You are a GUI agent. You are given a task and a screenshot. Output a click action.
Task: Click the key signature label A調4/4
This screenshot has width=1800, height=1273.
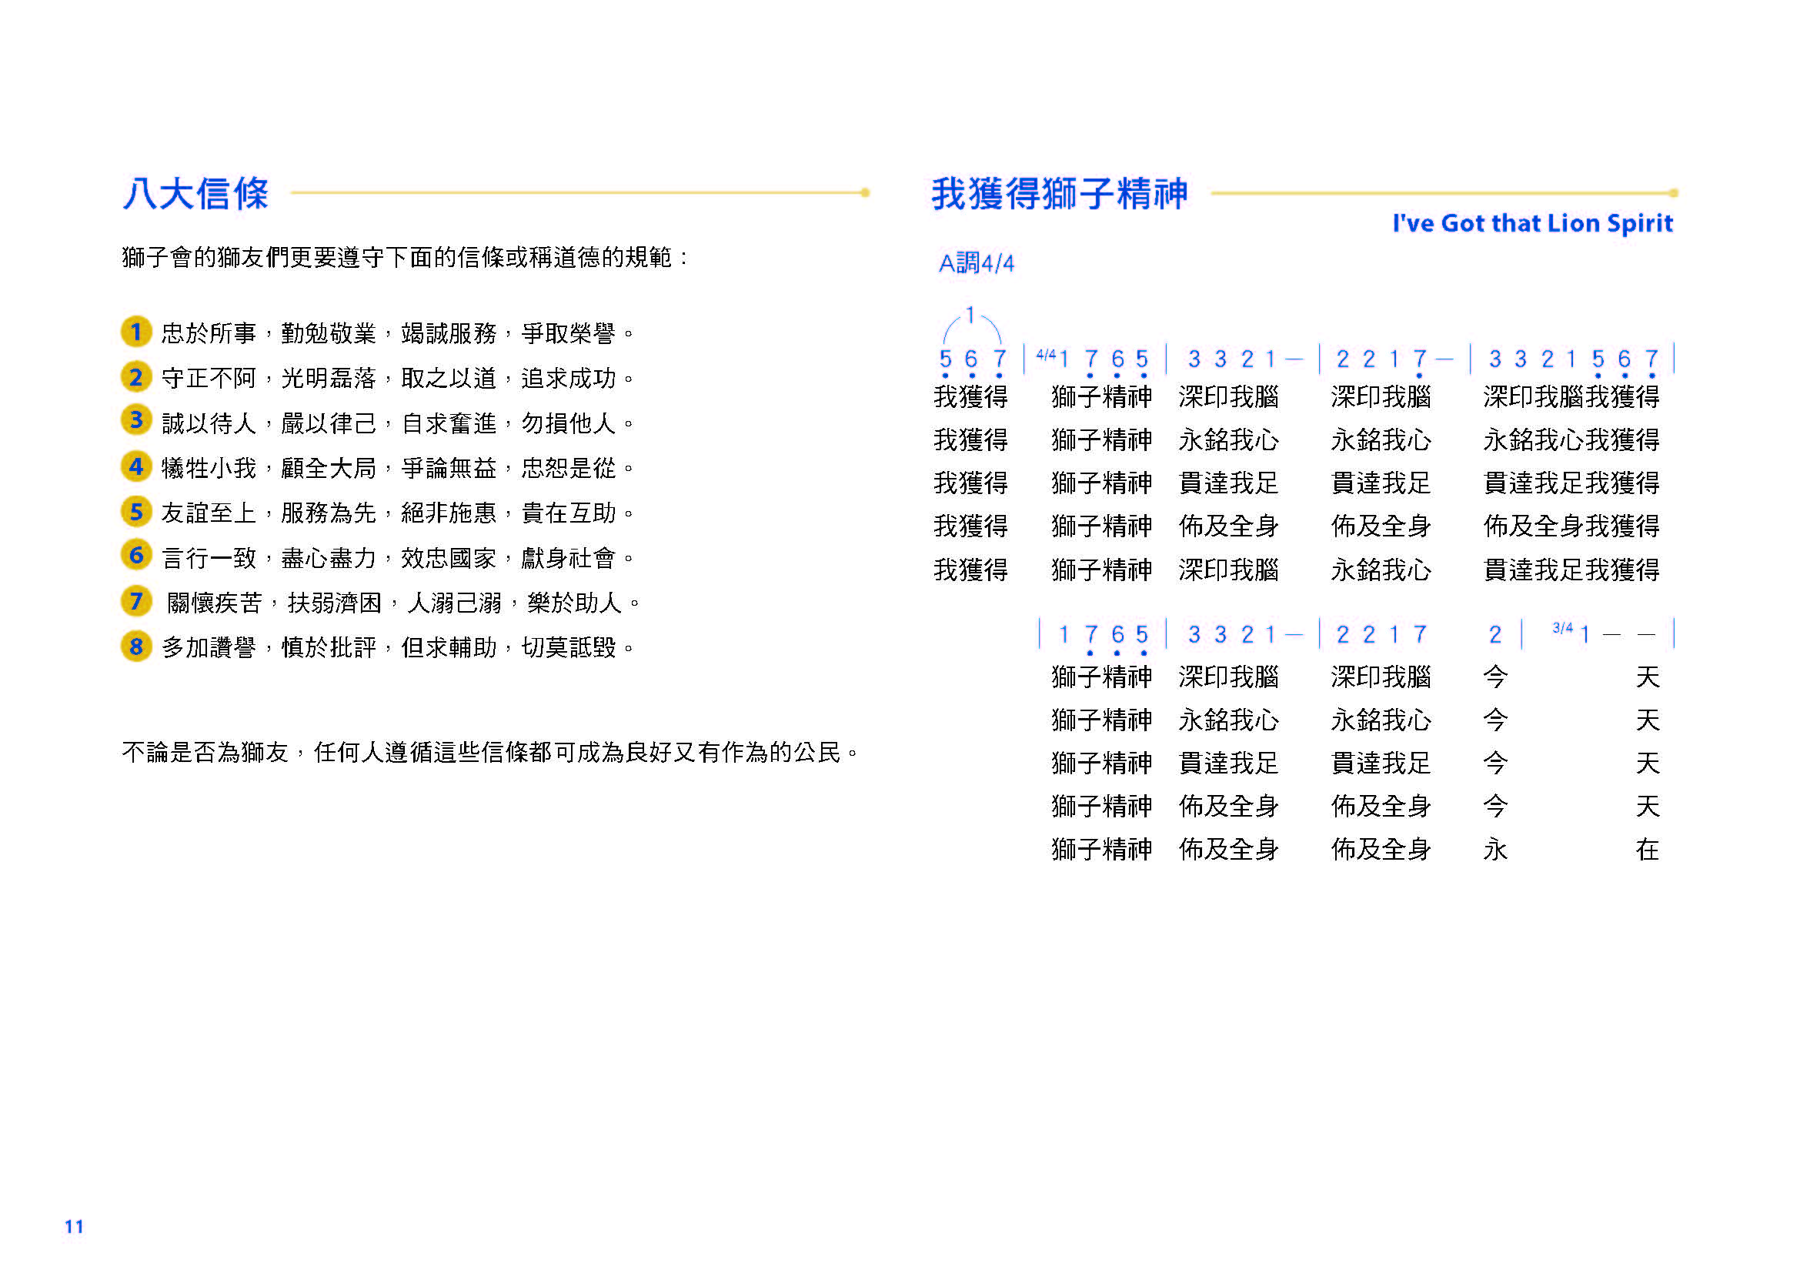(x=976, y=262)
